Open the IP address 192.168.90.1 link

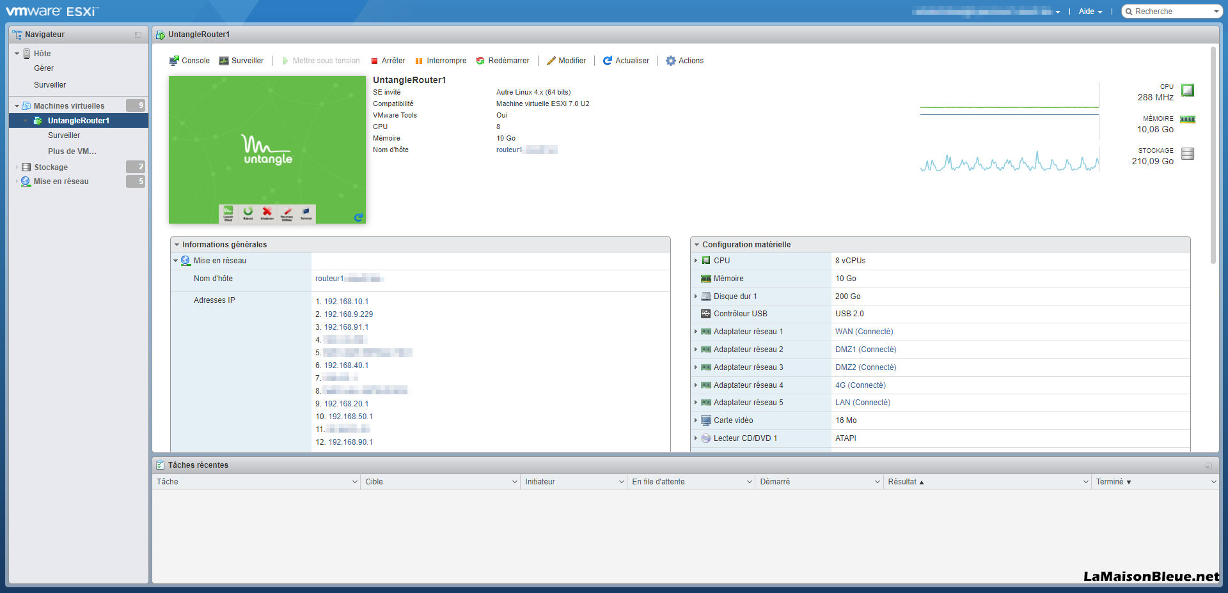click(x=350, y=442)
